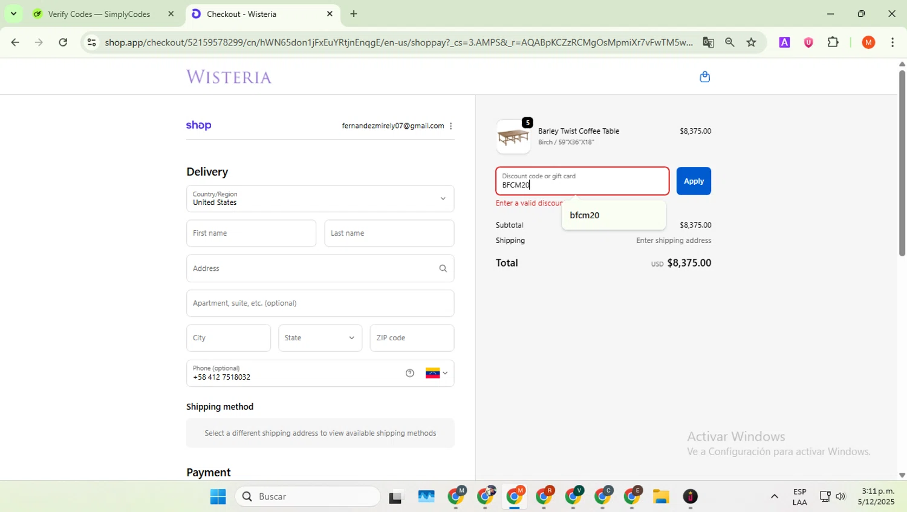The width and height of the screenshot is (907, 512).
Task: Bookmark this page with the star icon
Action: coord(751,42)
